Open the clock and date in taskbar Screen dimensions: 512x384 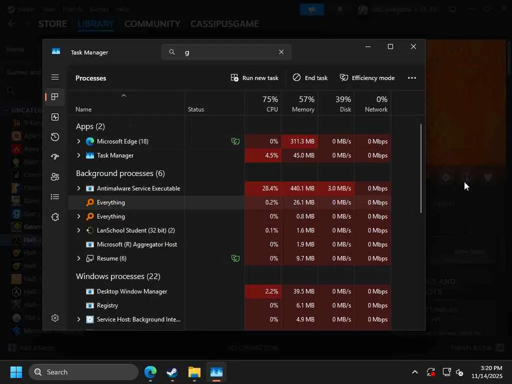coord(487,372)
